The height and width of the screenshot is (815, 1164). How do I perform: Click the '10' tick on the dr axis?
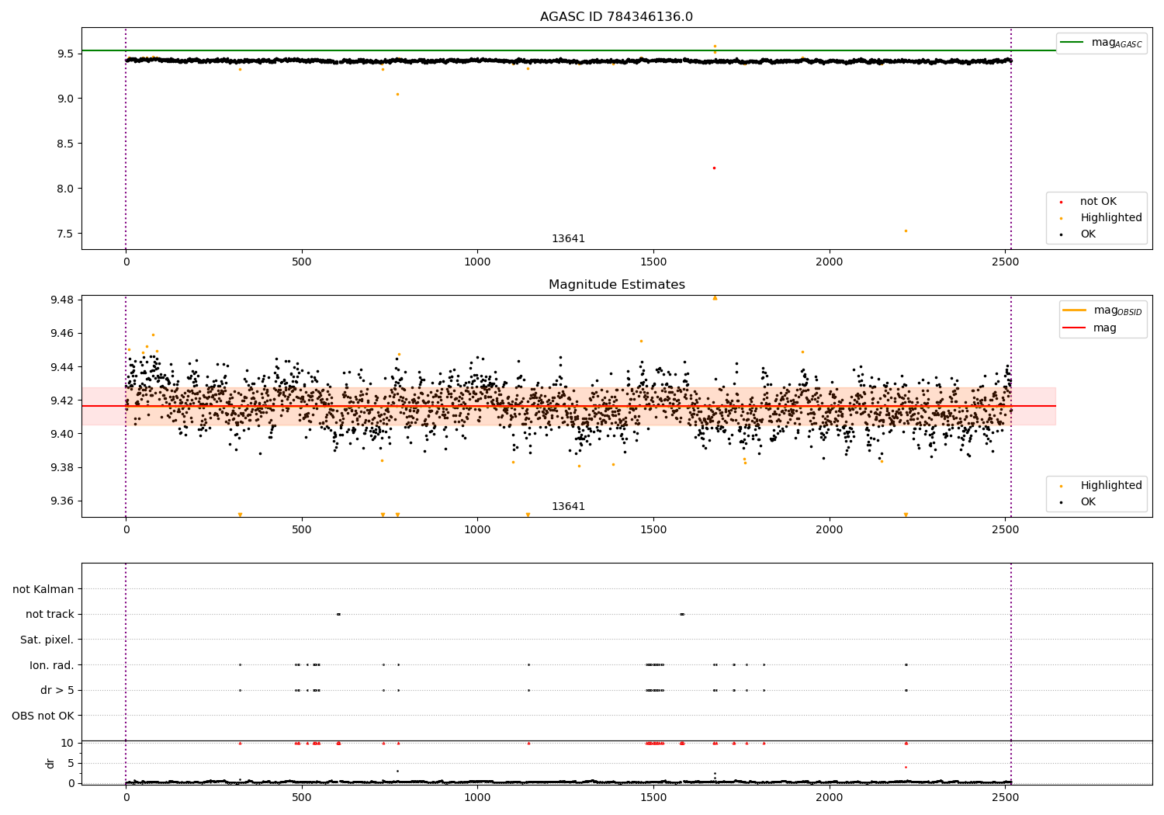click(68, 743)
